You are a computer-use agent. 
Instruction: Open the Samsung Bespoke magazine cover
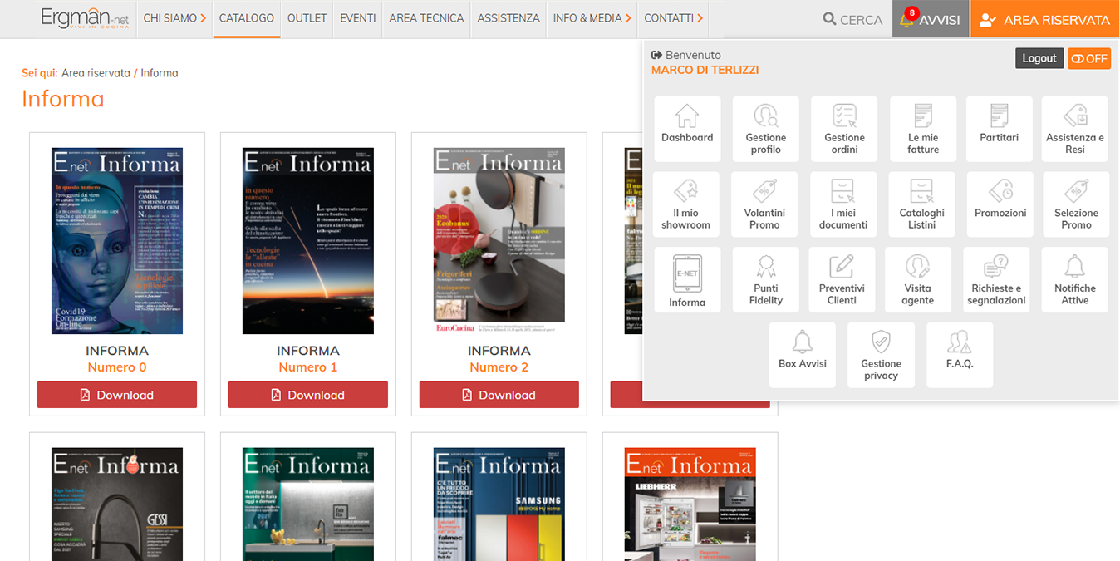(499, 504)
